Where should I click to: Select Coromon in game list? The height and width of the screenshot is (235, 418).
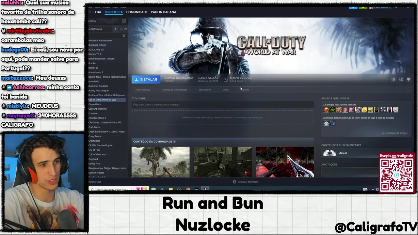(x=93, y=114)
